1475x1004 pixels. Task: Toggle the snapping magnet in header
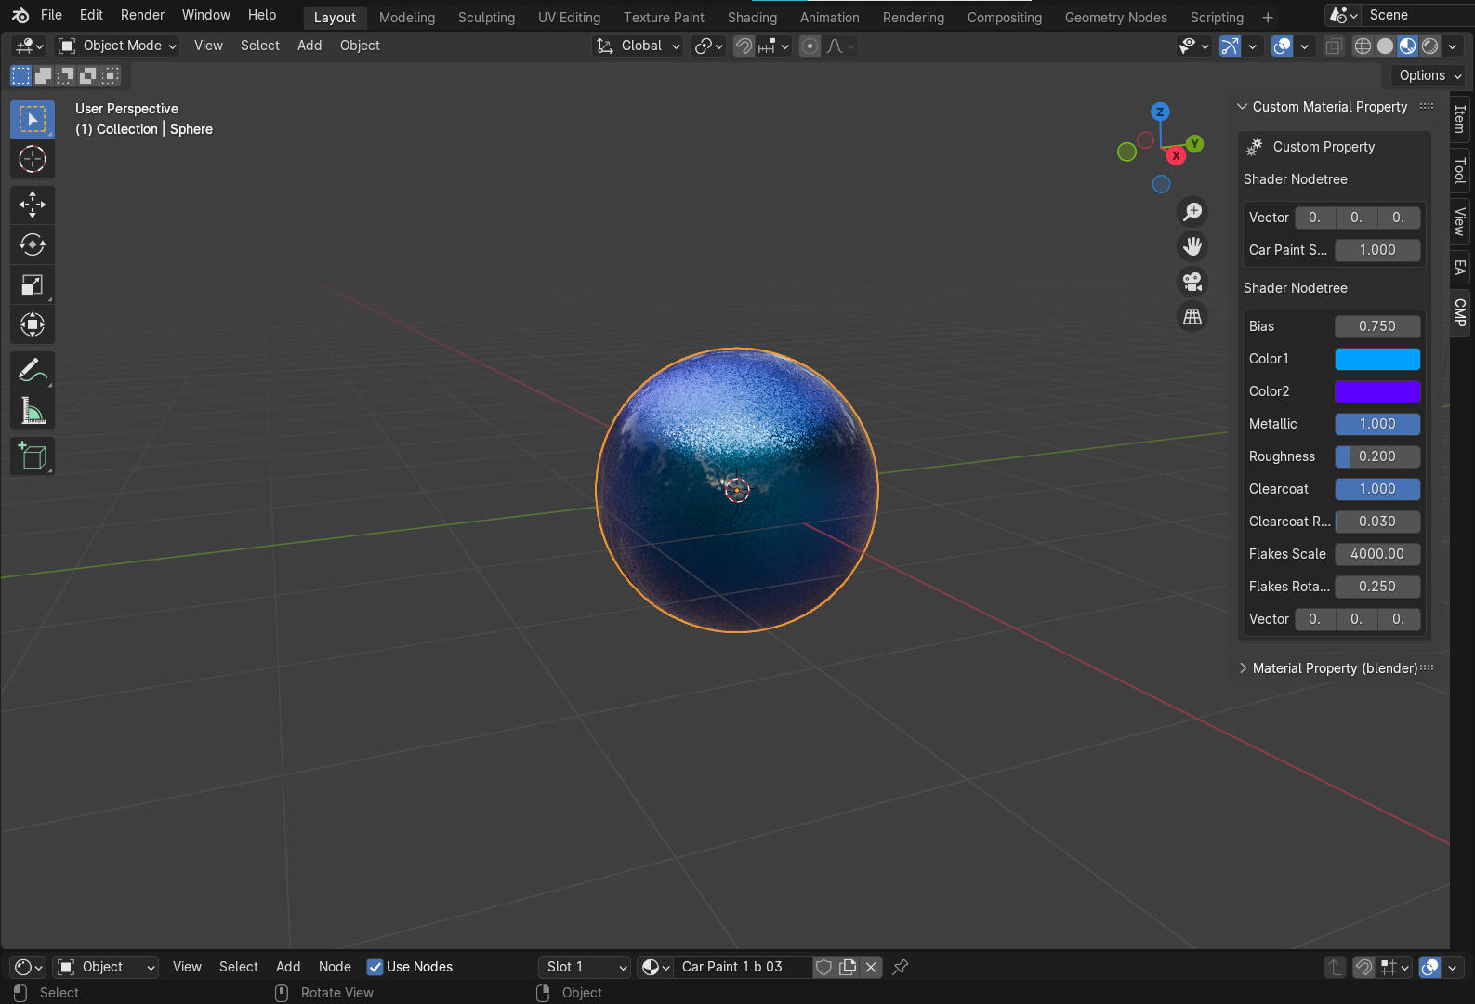pos(744,46)
